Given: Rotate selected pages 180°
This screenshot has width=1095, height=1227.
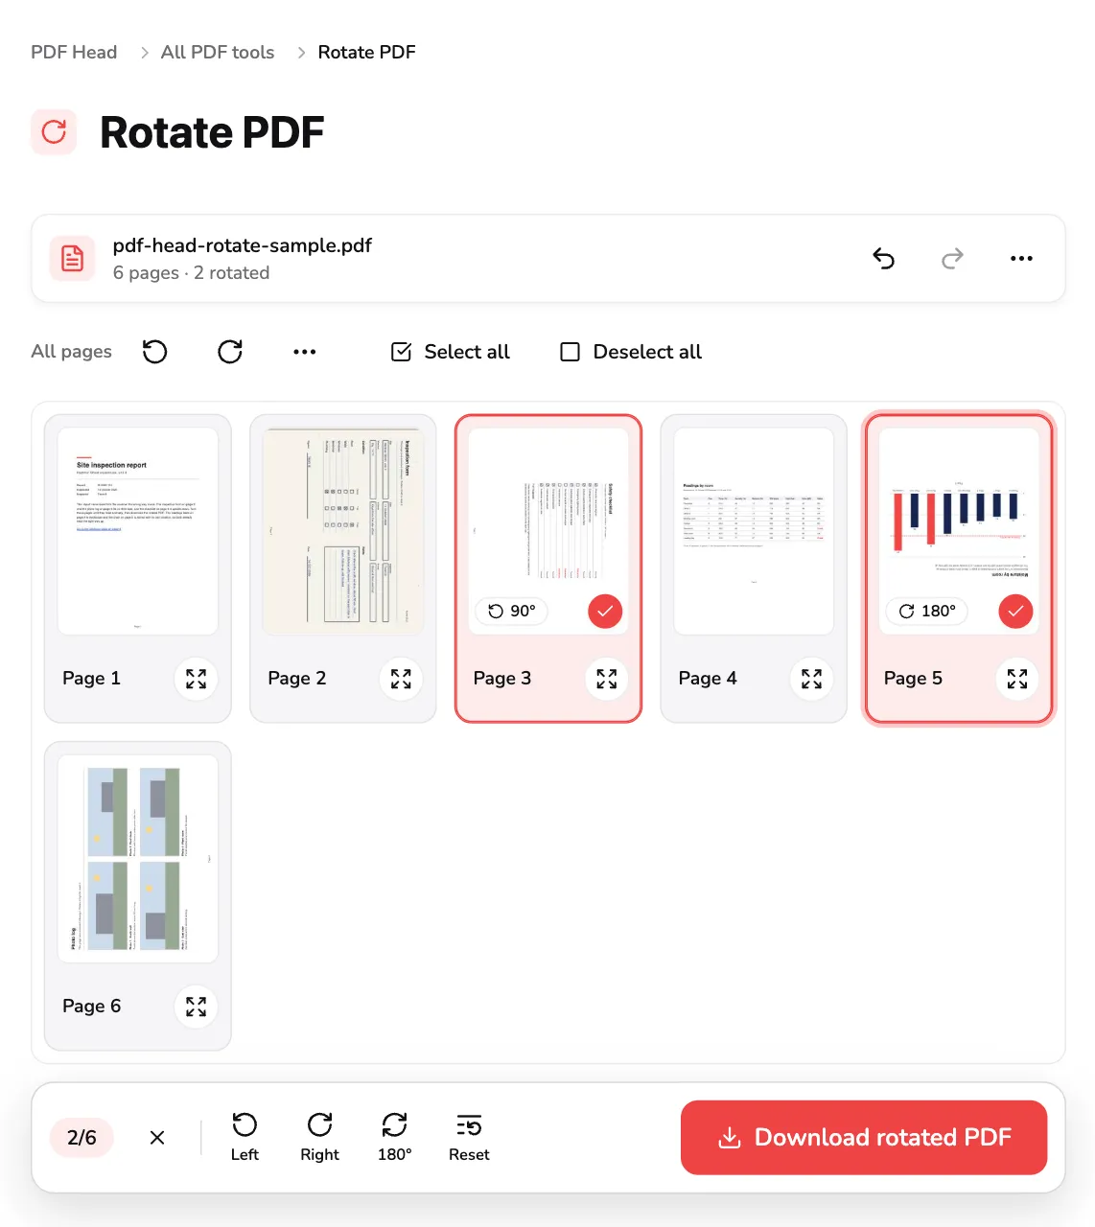Looking at the screenshot, I should [x=394, y=1137].
